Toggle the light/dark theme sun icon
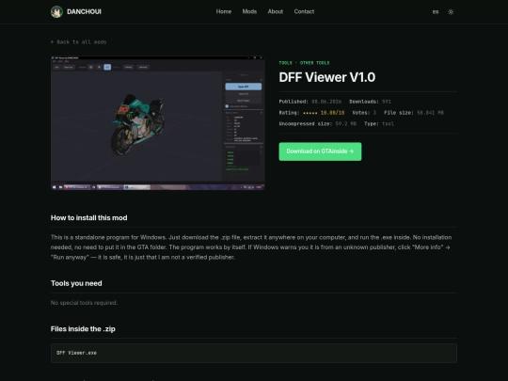The image size is (508, 381). click(451, 12)
